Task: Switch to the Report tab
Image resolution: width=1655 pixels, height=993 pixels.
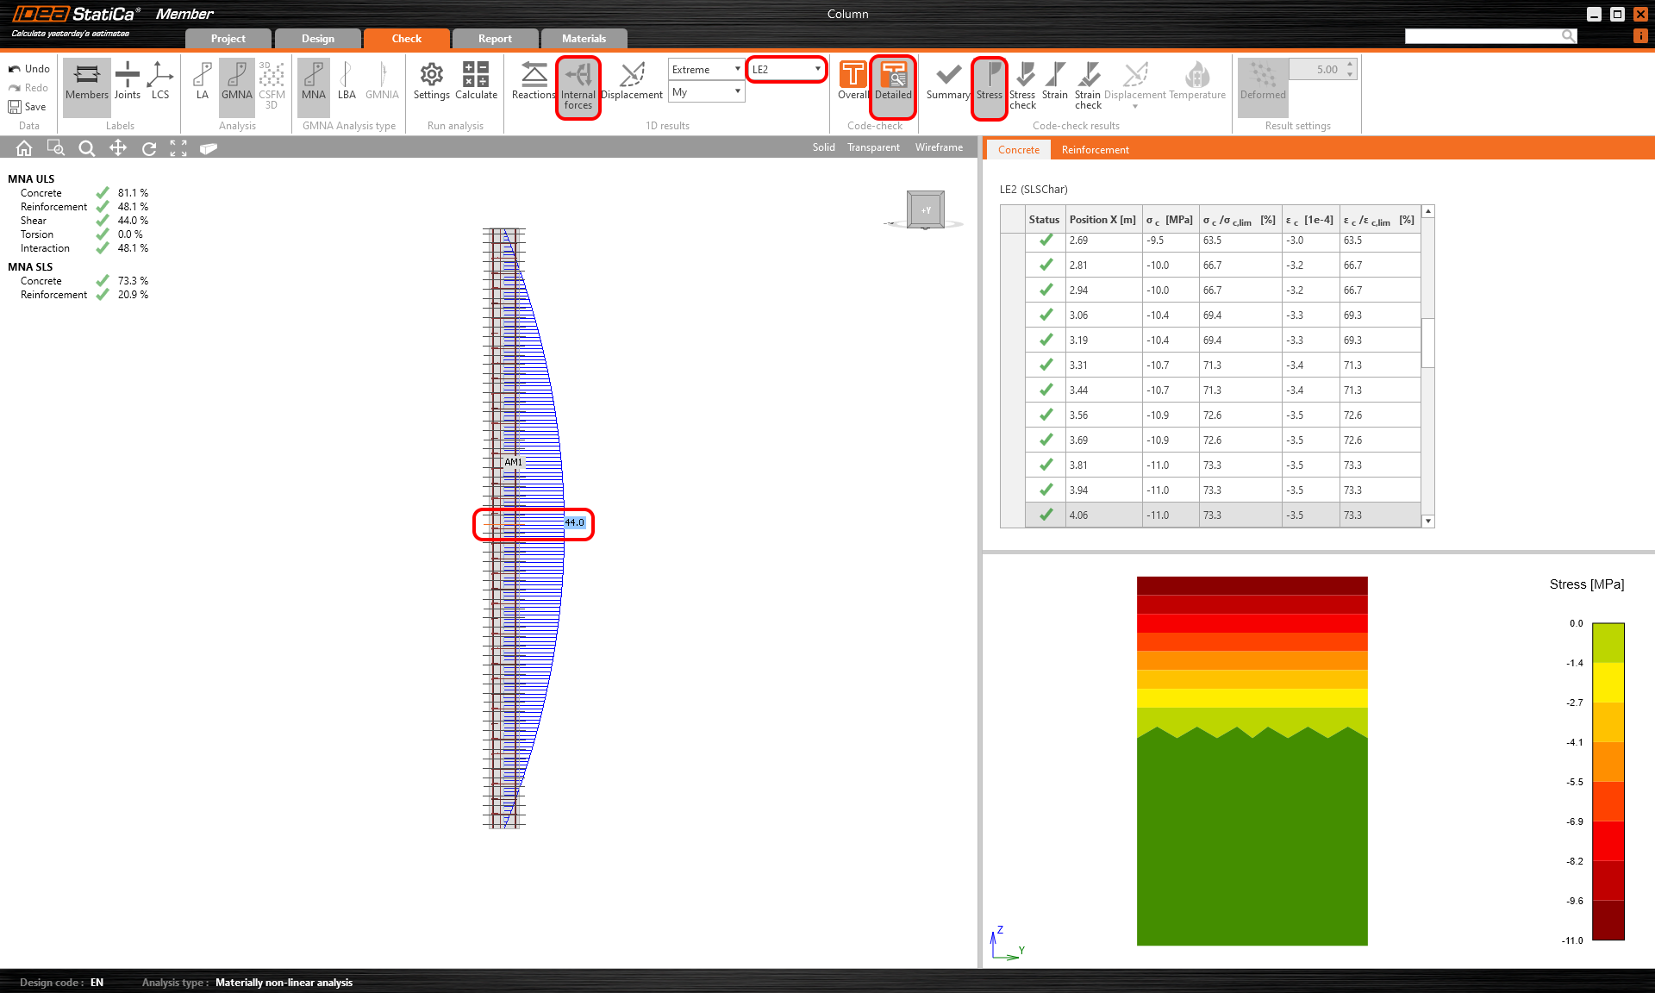Action: click(x=495, y=39)
